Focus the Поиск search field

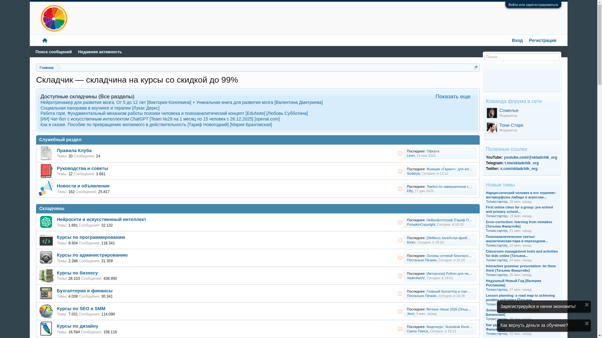[522, 57]
